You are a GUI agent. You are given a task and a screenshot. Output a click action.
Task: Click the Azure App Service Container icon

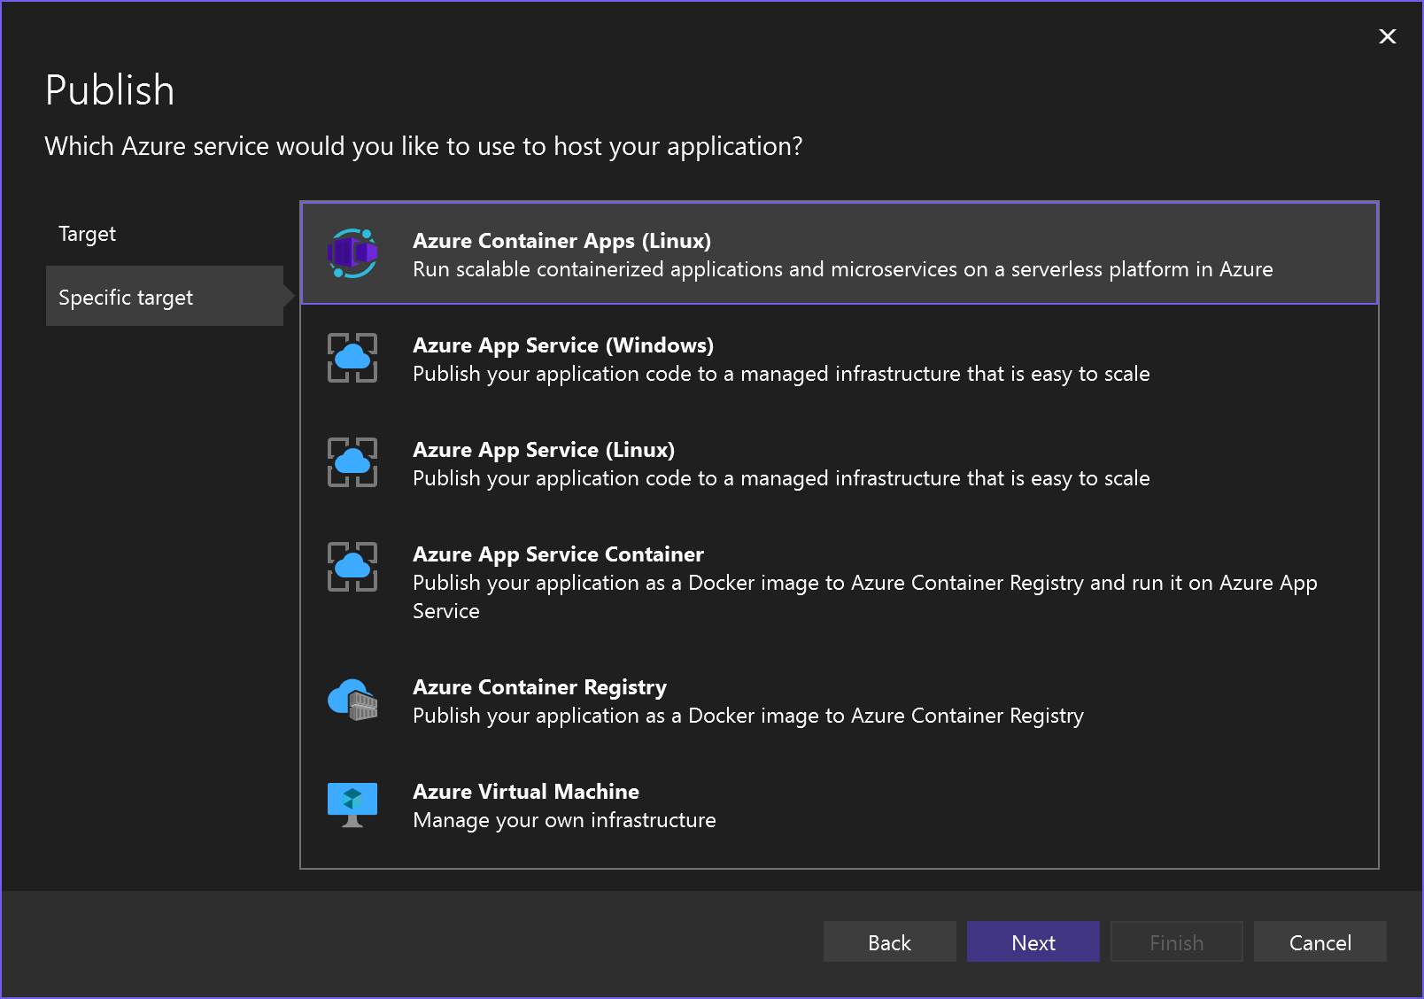pyautogui.click(x=352, y=567)
